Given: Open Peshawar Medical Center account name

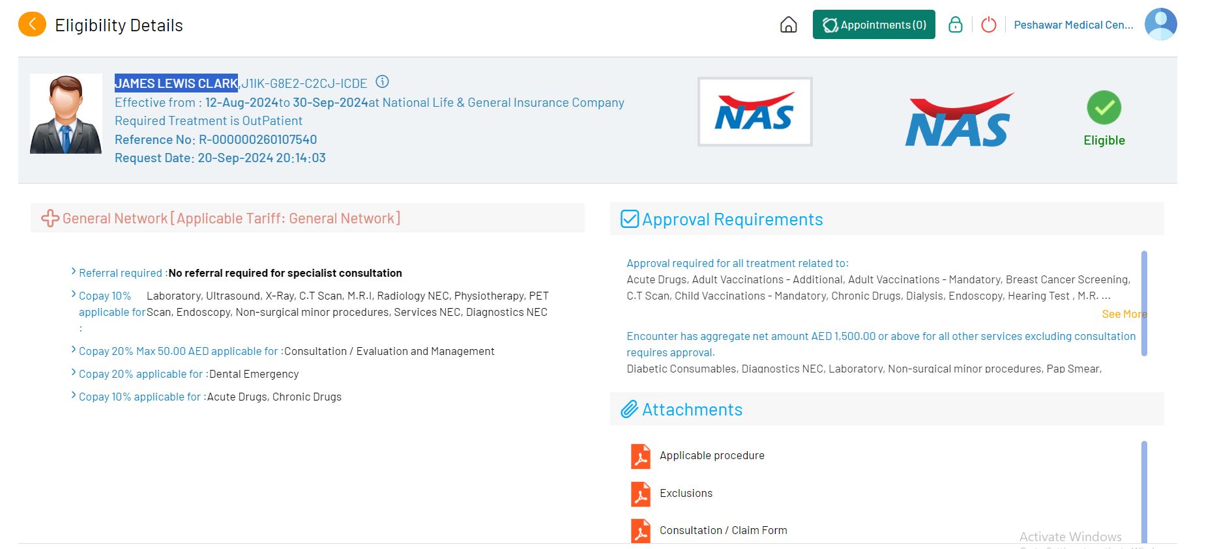Looking at the screenshot, I should [x=1073, y=25].
